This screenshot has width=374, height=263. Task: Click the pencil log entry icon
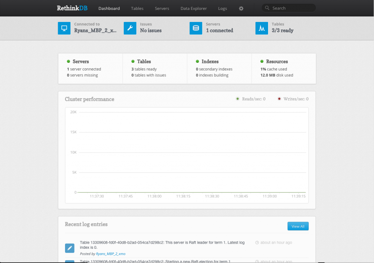point(70,248)
